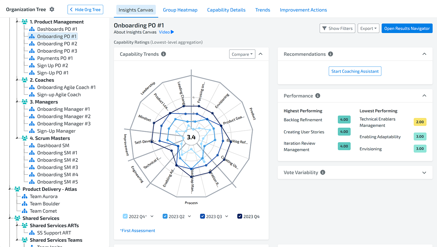Screen dimensions: 437x247
Task: Uncheck the 2022 Q4 checkbox
Action: [x=125, y=216]
